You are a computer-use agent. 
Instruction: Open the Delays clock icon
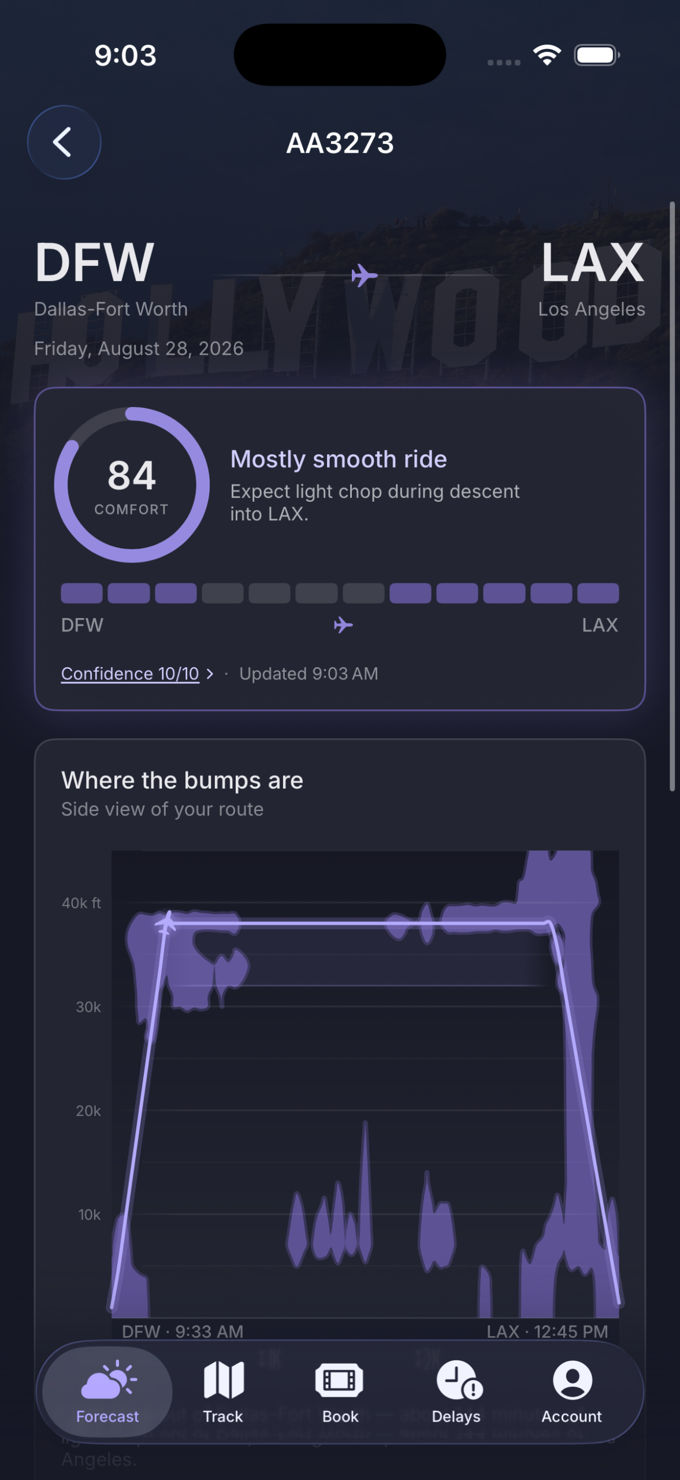pyautogui.click(x=459, y=1379)
